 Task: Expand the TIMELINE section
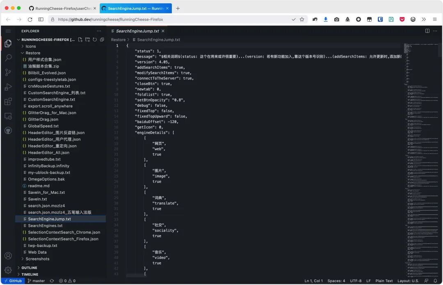tap(30, 274)
